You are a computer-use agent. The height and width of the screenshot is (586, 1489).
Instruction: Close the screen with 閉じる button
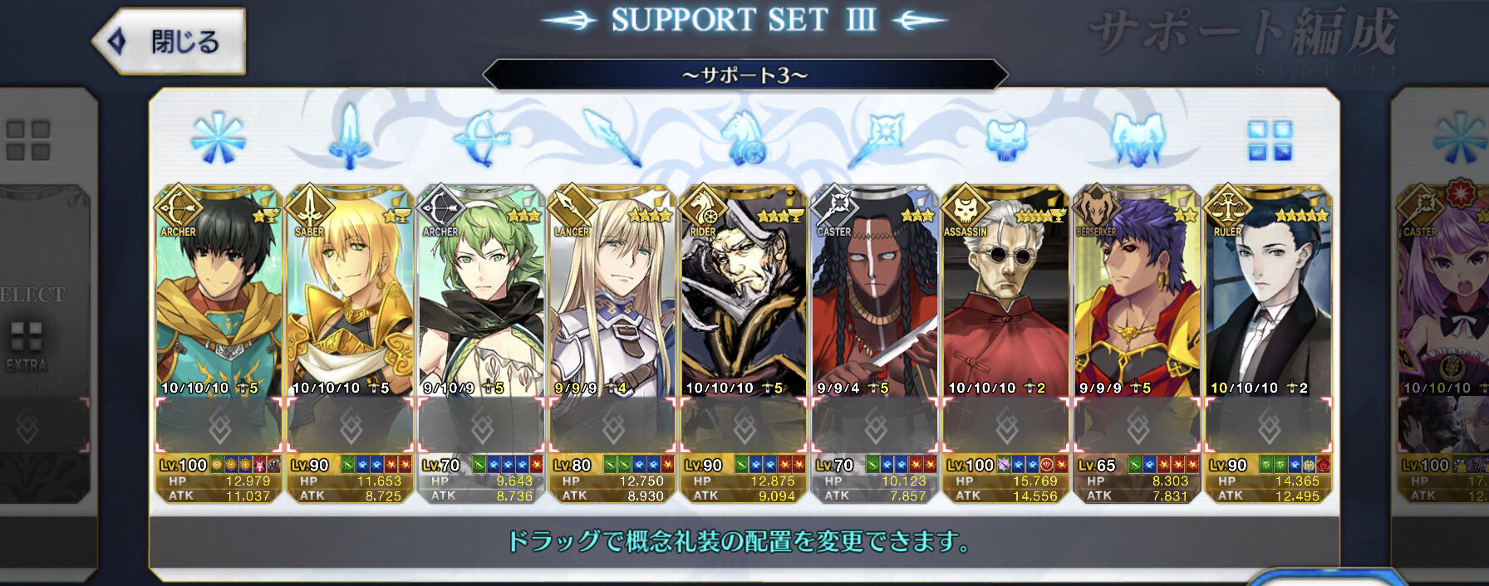(x=170, y=41)
